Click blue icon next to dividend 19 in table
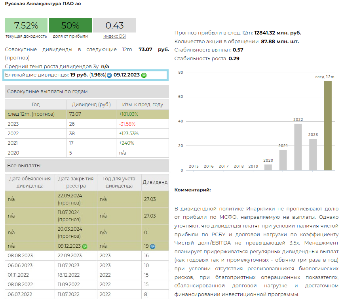Screen dimensions: 344x302 tap(152, 246)
